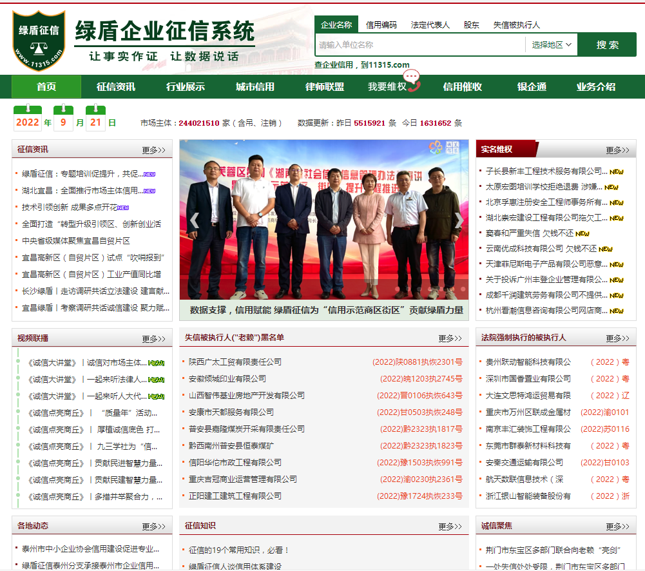
Task: Expand 更多>> in 失信被执行人黑名单 panel
Action: click(x=450, y=338)
